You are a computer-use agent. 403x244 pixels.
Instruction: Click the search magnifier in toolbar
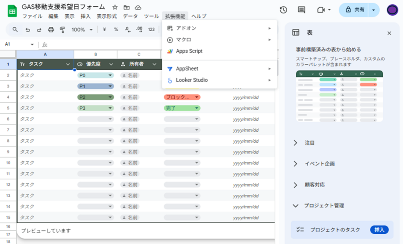(x=15, y=30)
